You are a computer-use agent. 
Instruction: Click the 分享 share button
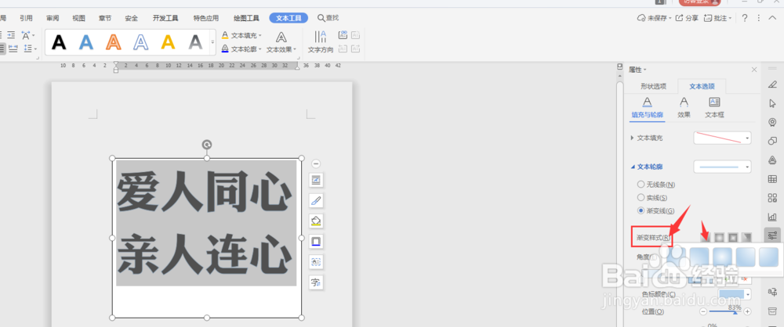pos(687,18)
